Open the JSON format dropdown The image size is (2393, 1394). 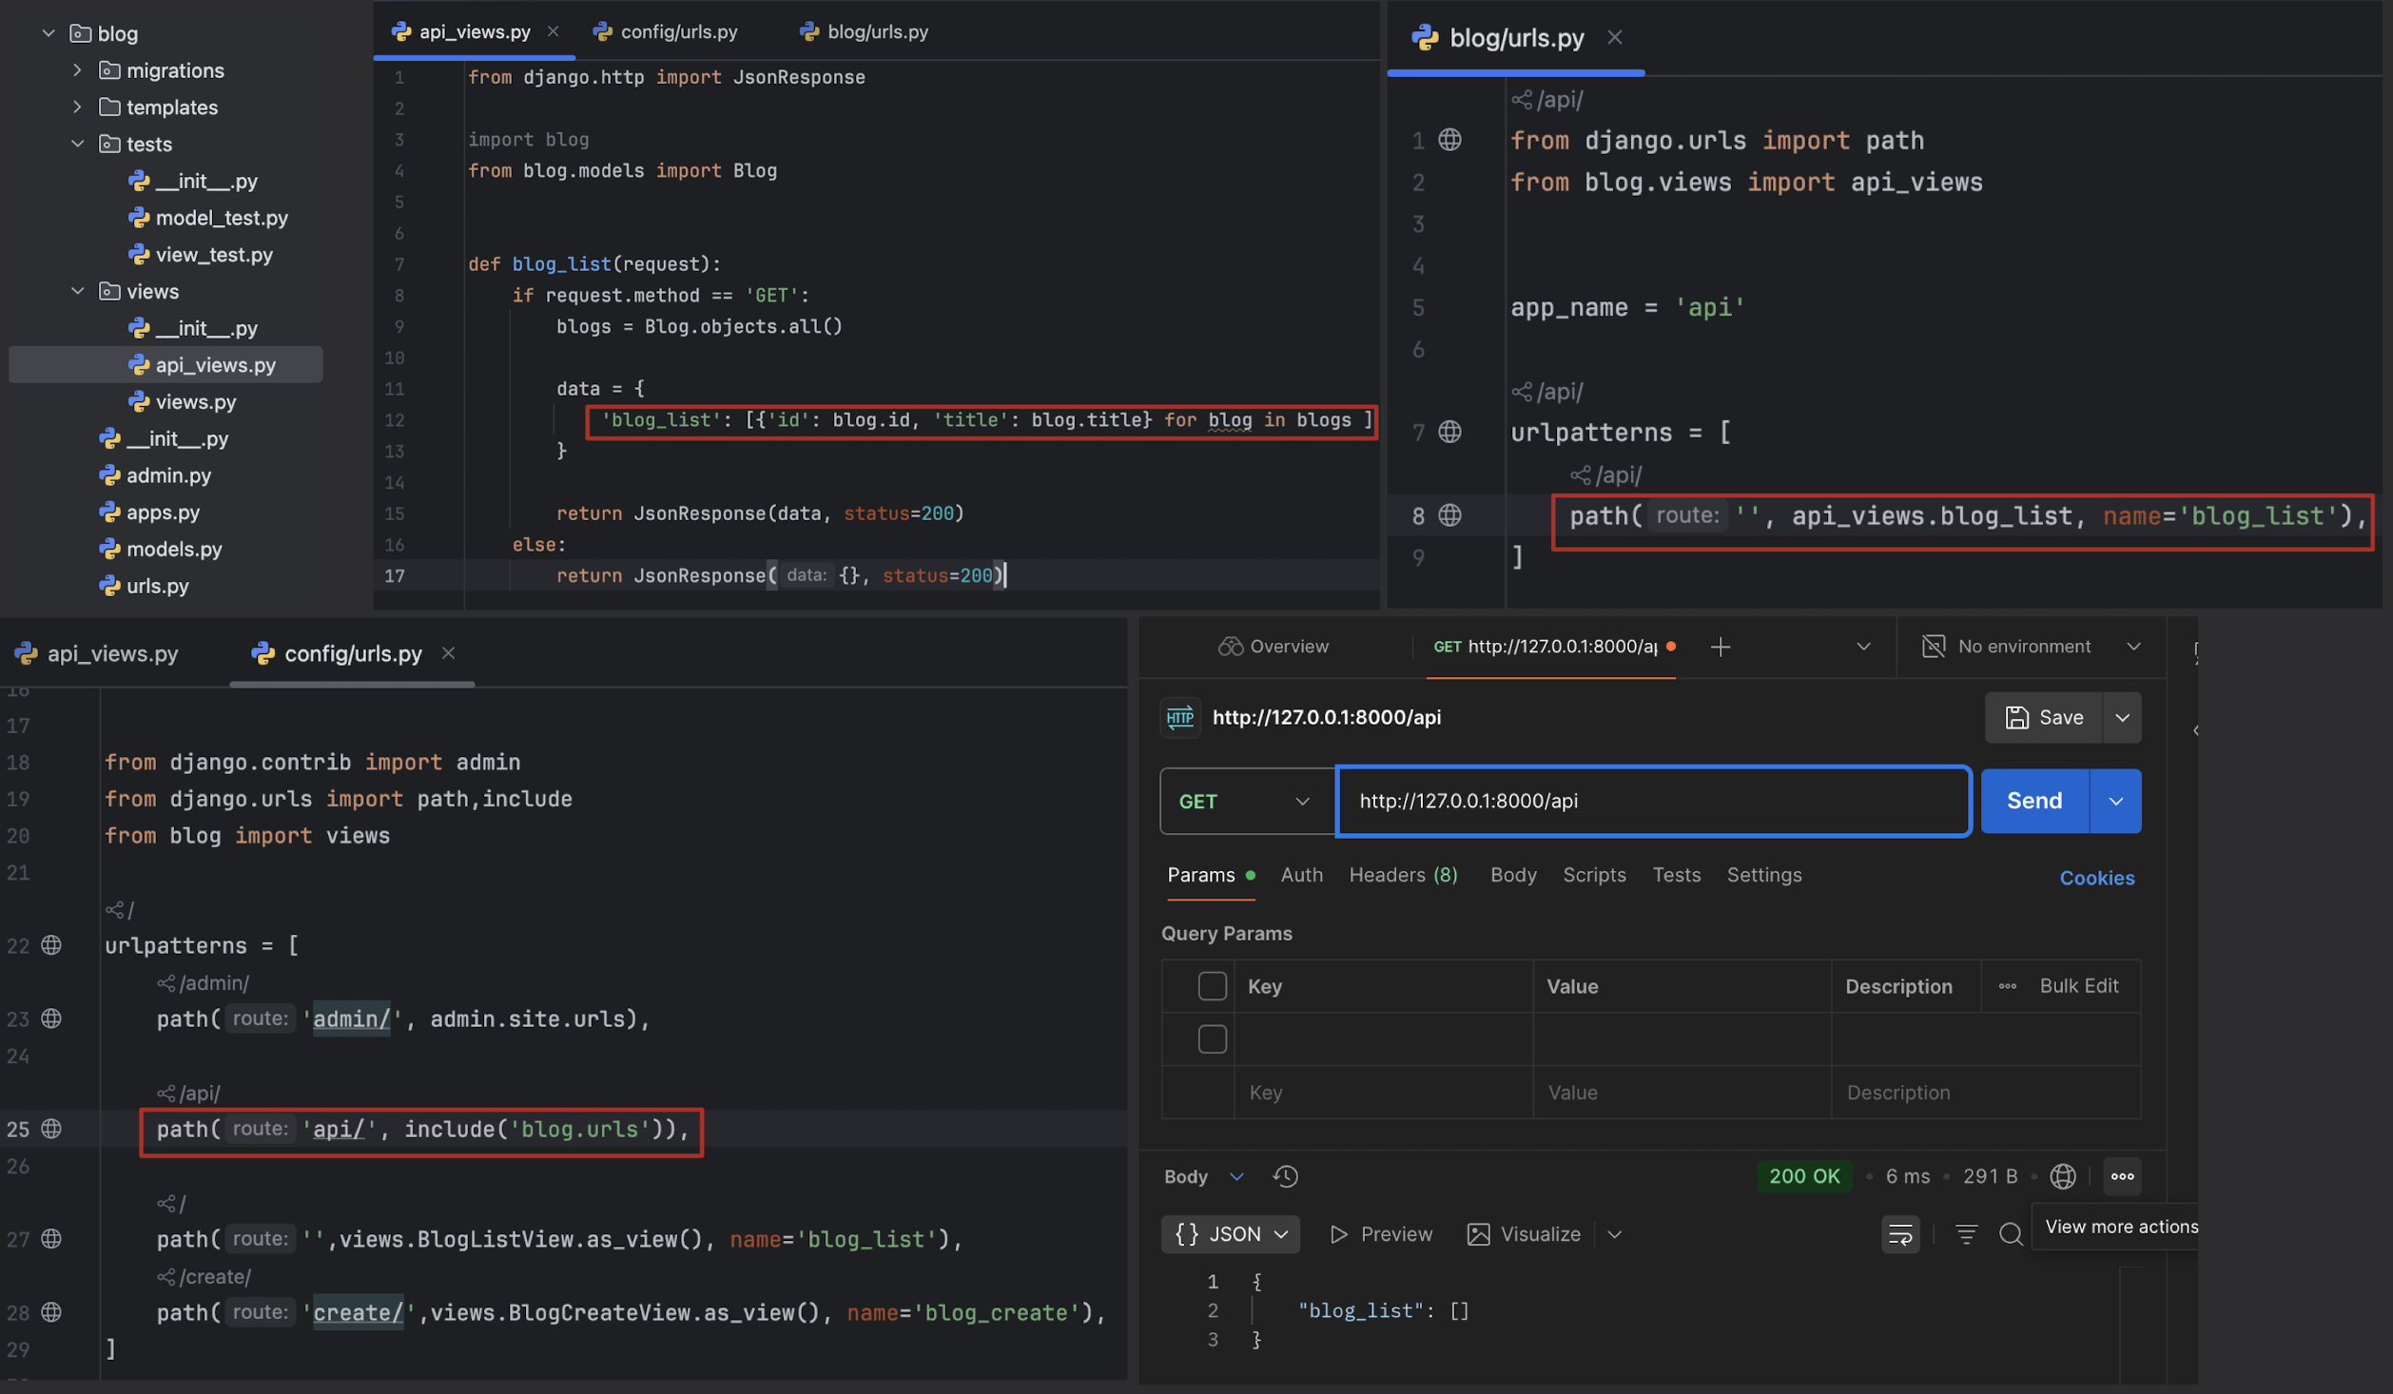(x=1230, y=1234)
